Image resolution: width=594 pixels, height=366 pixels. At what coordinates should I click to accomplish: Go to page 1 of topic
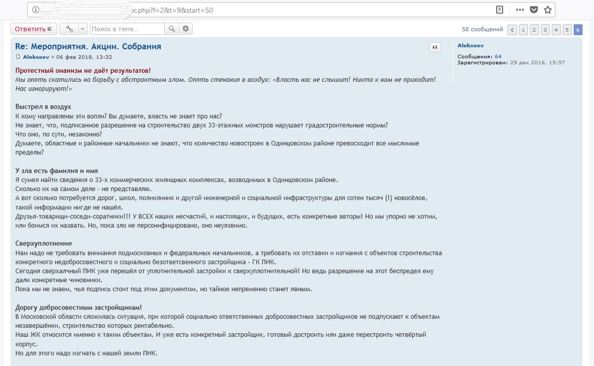click(x=523, y=30)
